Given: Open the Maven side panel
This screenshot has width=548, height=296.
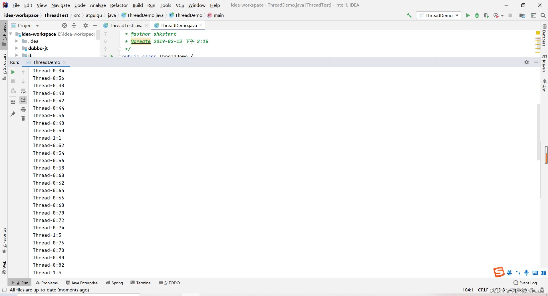Looking at the screenshot, I should (x=544, y=63).
